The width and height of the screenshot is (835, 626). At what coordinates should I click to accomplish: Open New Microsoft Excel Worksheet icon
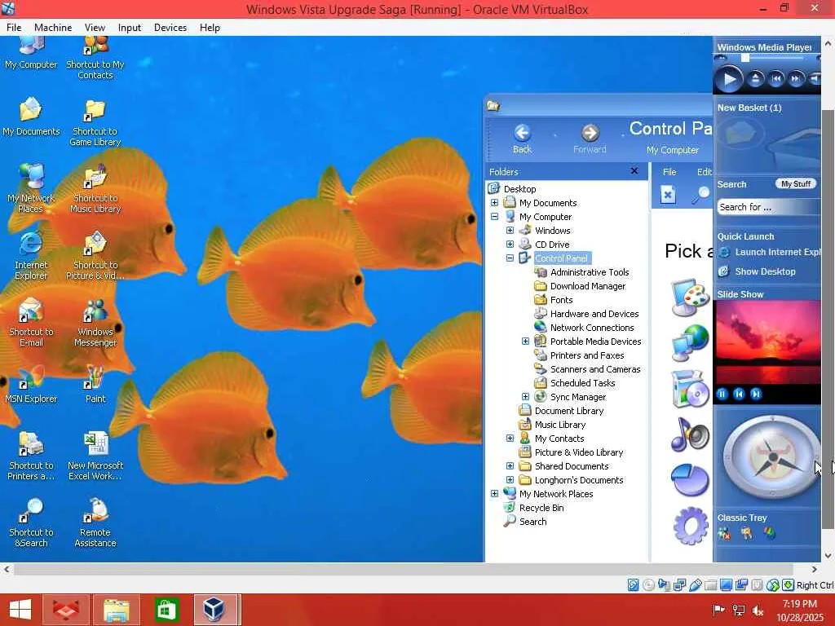coord(95,456)
